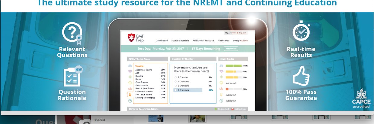Screen dimensions: 374x124
Task: Select the Bleeding row
Action: 150,76
